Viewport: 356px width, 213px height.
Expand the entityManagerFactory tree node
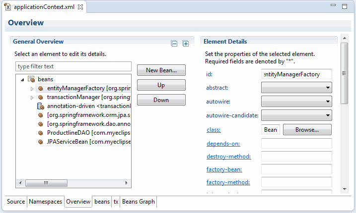pos(32,89)
